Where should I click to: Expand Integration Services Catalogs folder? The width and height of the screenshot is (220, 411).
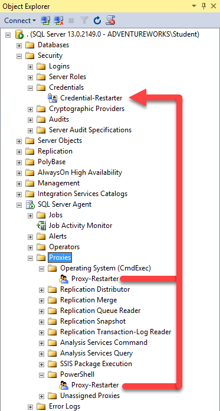click(19, 194)
